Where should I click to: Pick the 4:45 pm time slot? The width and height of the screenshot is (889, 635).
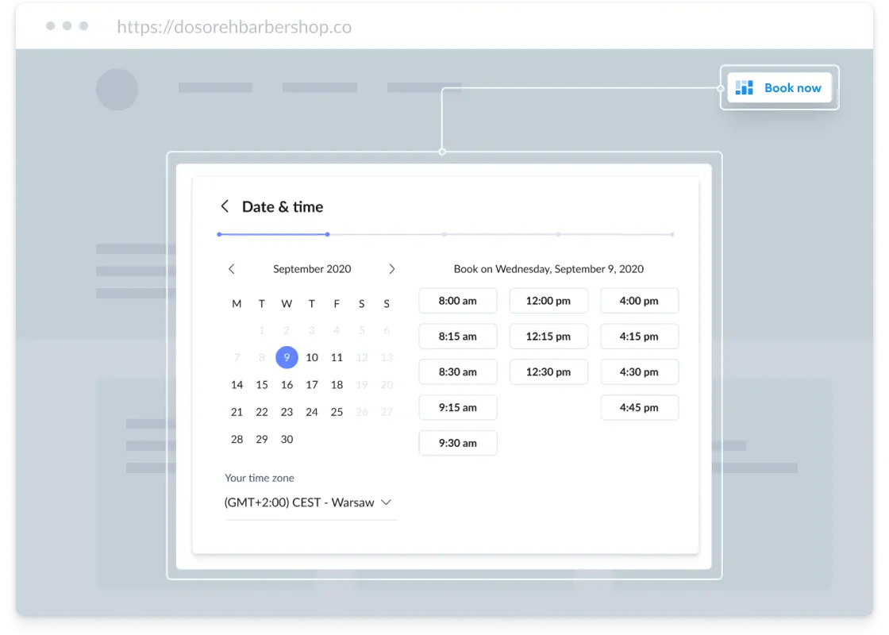click(x=639, y=408)
